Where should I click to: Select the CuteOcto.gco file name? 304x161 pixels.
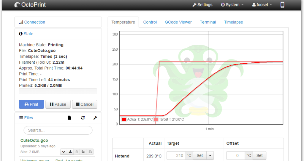pos(34,141)
